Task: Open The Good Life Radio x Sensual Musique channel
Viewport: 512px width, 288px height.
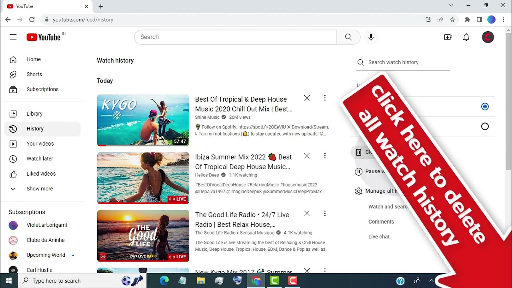Action: click(x=234, y=233)
